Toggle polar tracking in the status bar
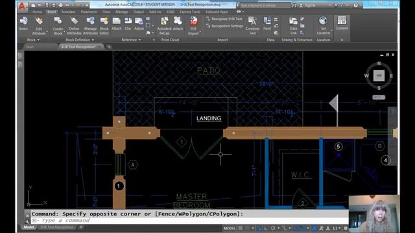The height and width of the screenshot is (233, 415). (x=272, y=228)
